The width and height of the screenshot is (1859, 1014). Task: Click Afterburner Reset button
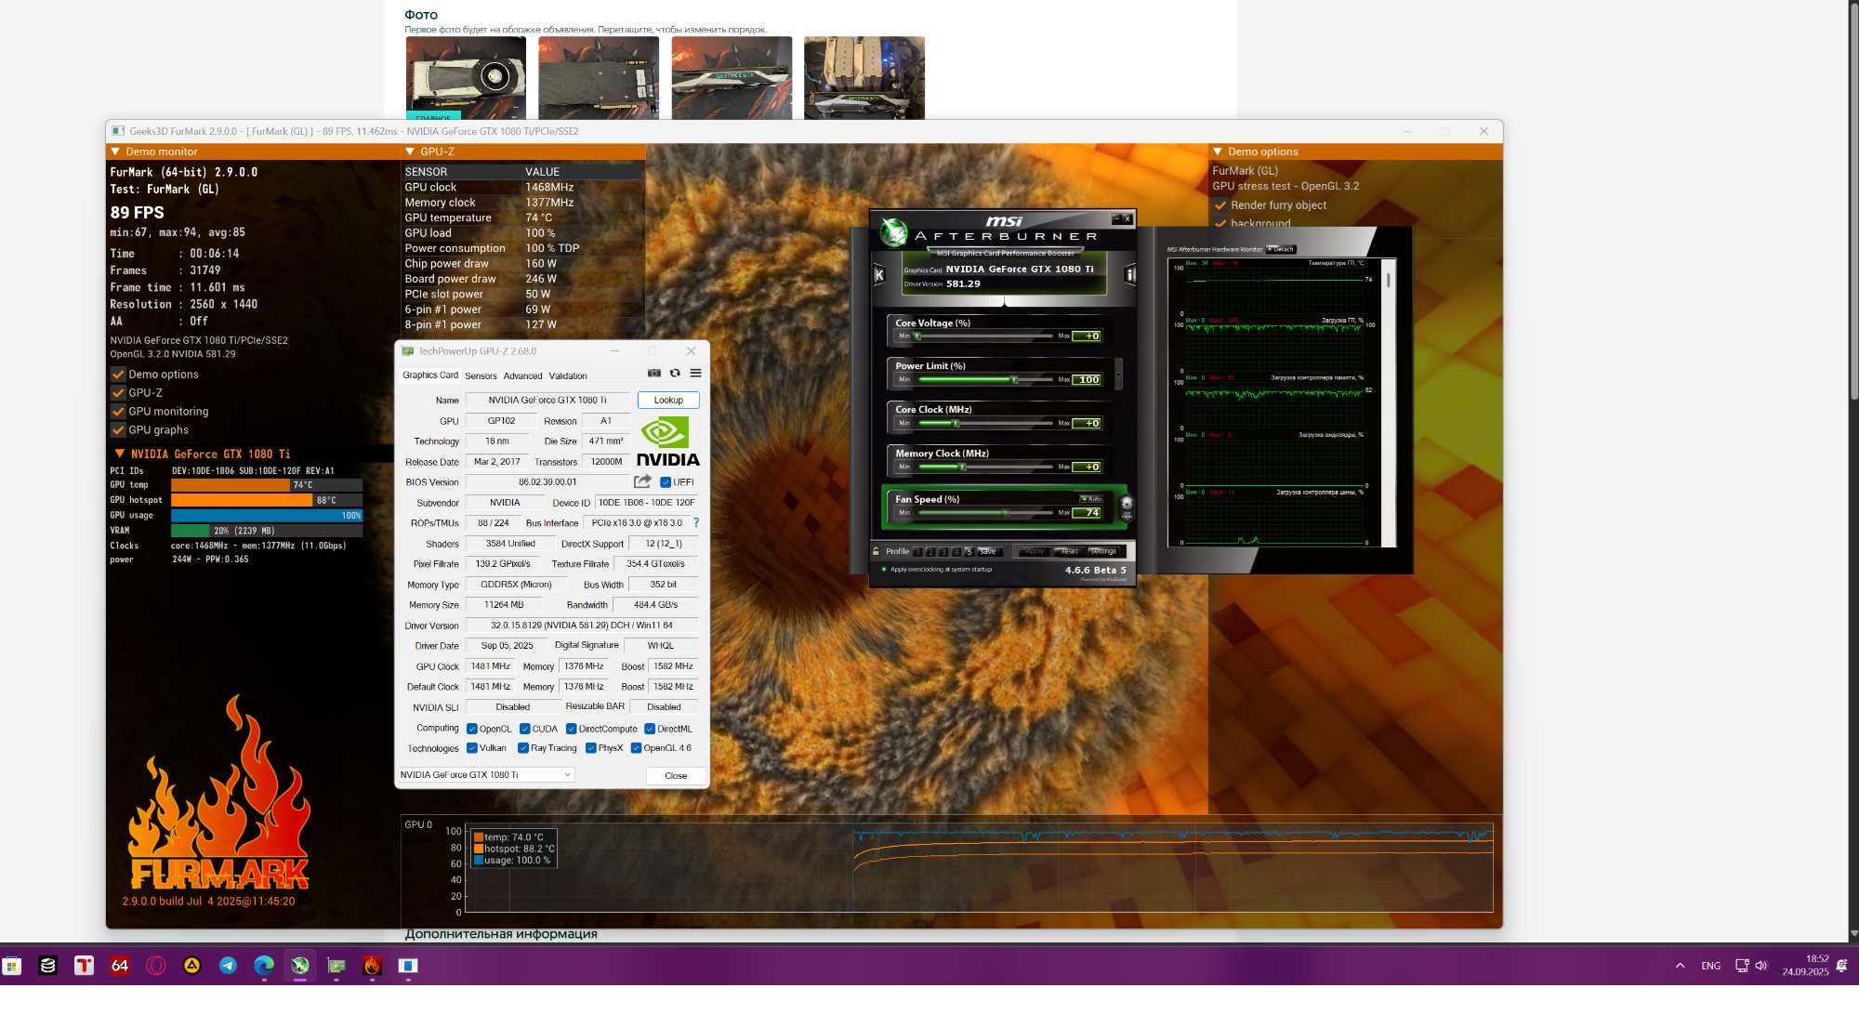coord(1069,551)
